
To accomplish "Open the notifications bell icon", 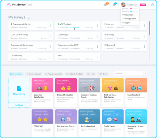I will (x=105, y=5).
